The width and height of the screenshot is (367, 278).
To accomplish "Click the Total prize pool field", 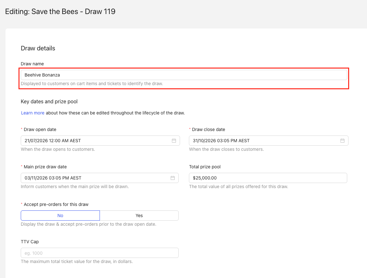I will click(x=268, y=178).
